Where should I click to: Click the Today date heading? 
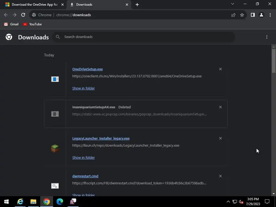point(49,55)
